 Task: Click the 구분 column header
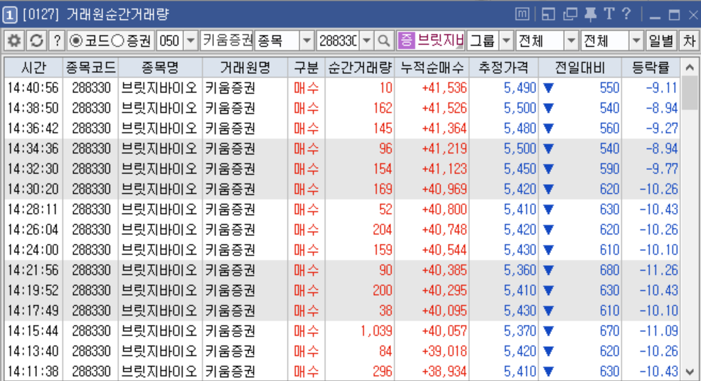(x=306, y=68)
